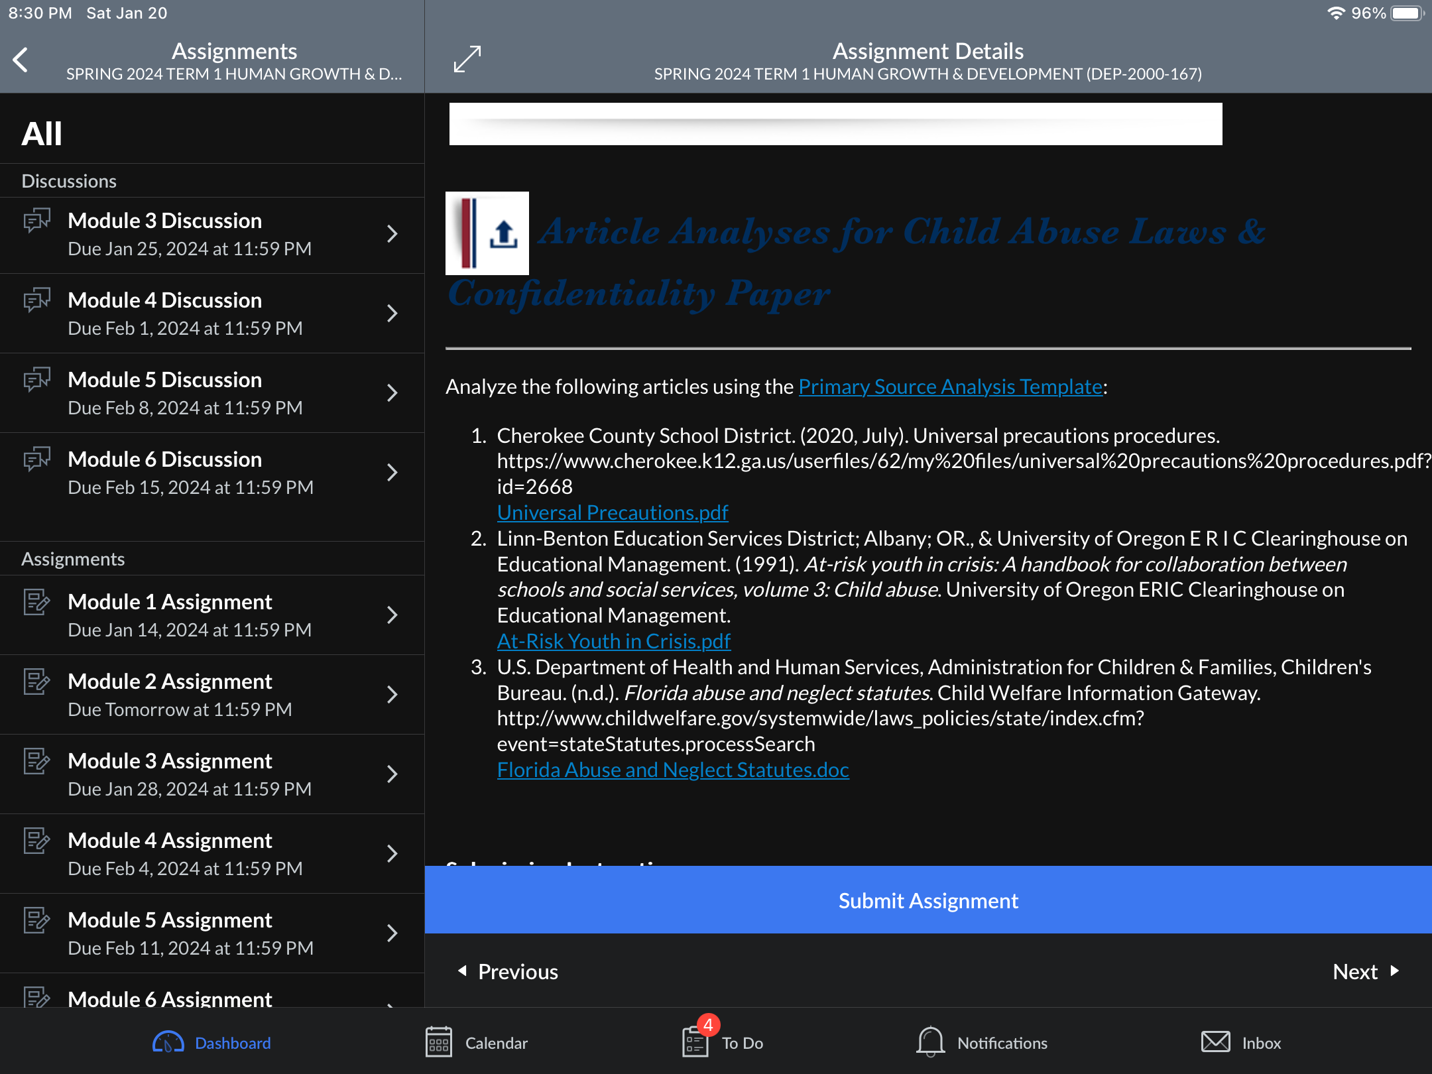The height and width of the screenshot is (1074, 1432).
Task: Go to the Next assignment
Action: 1366,972
